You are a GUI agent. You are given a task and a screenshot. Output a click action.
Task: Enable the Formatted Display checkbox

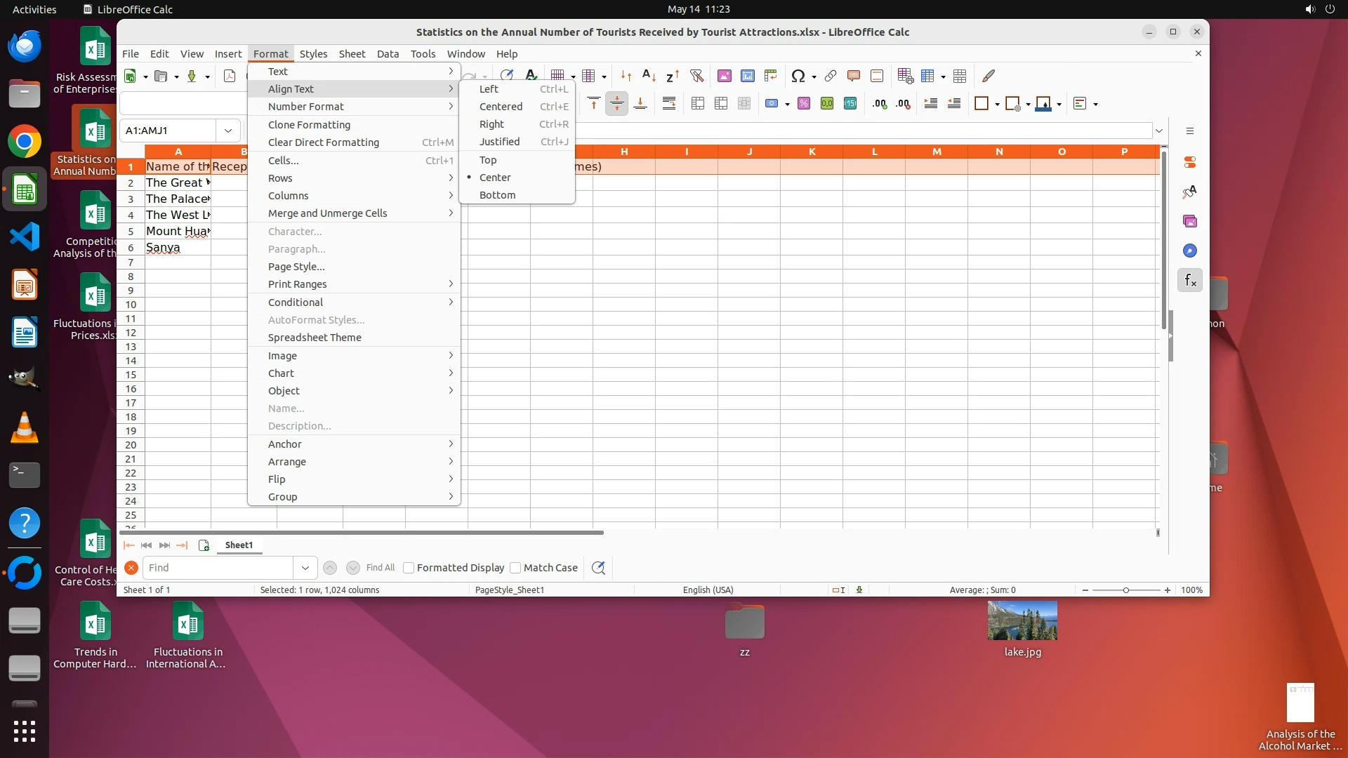[409, 568]
